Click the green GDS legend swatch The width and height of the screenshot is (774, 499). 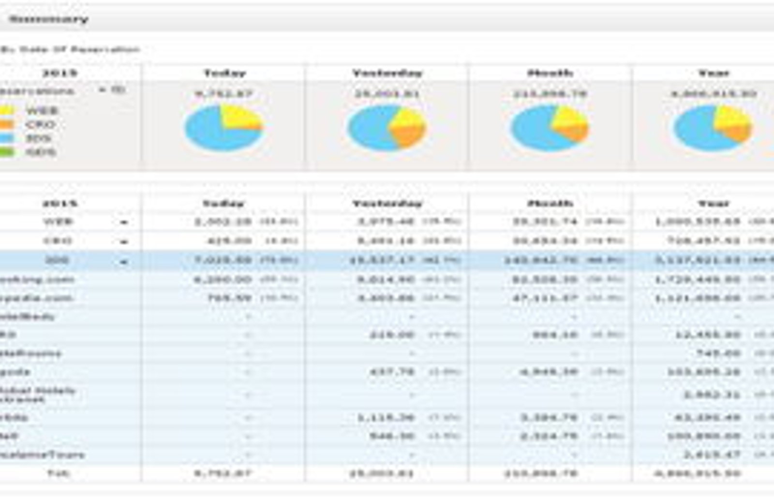pyautogui.click(x=7, y=152)
